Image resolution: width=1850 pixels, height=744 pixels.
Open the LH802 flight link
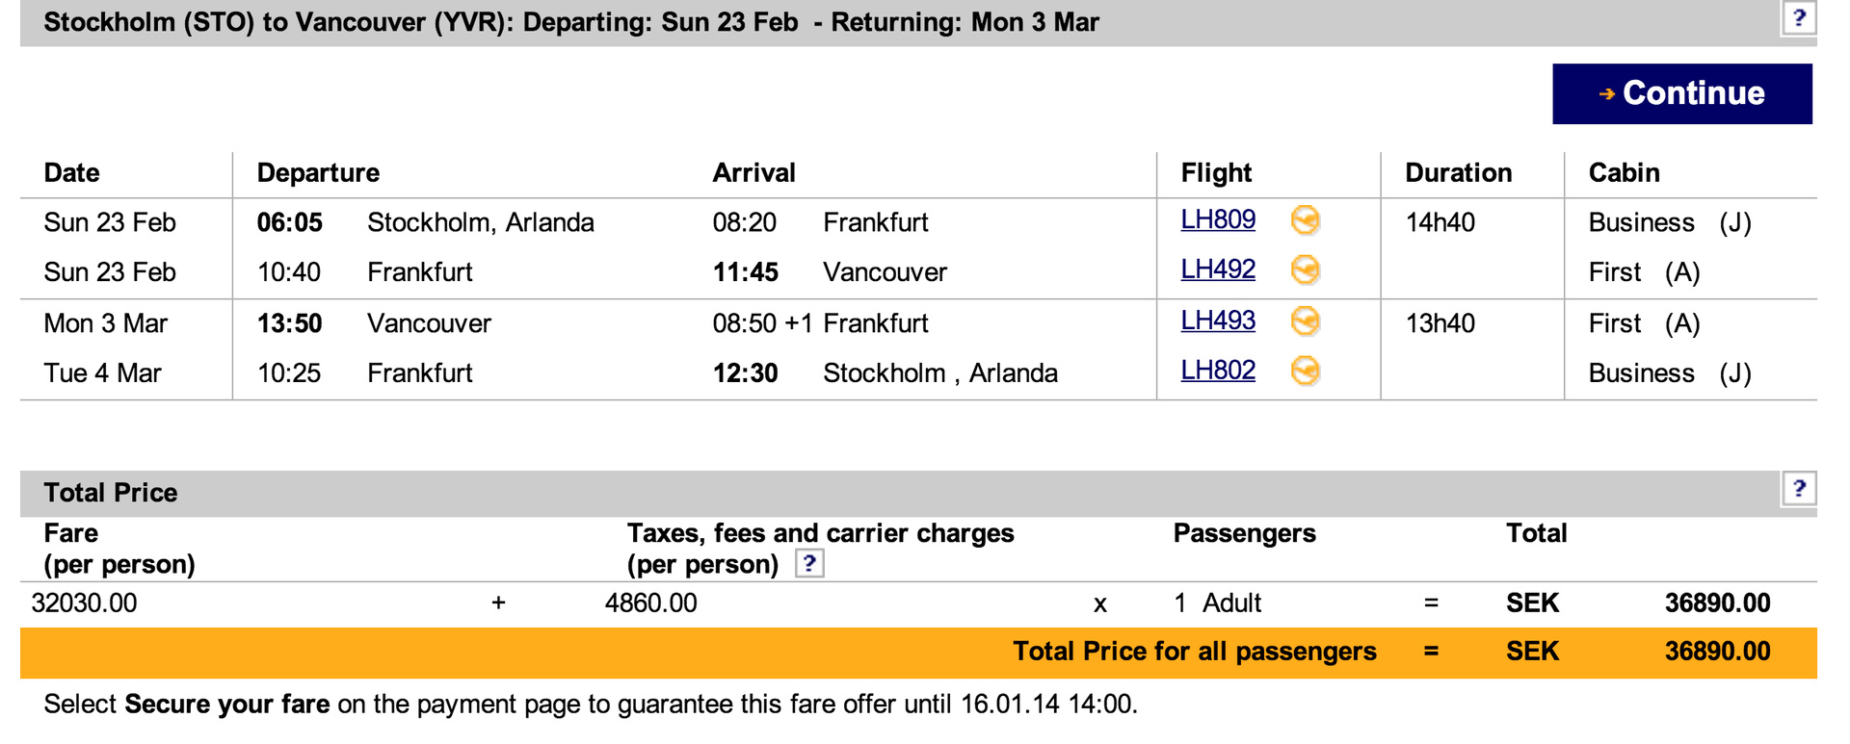(1218, 372)
